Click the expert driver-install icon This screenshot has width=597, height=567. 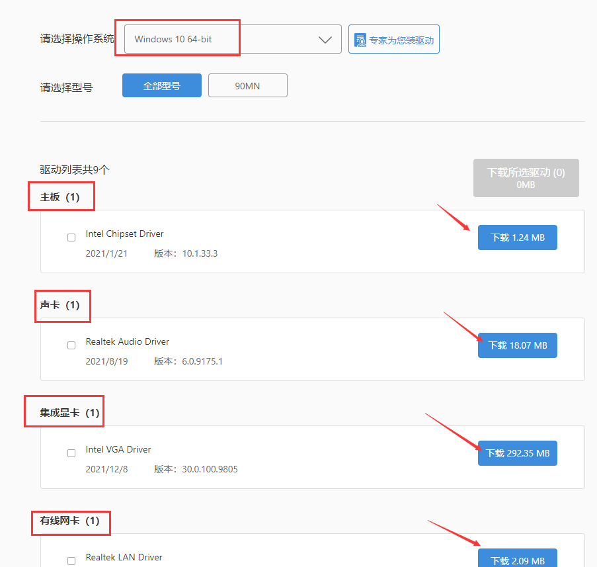(360, 40)
